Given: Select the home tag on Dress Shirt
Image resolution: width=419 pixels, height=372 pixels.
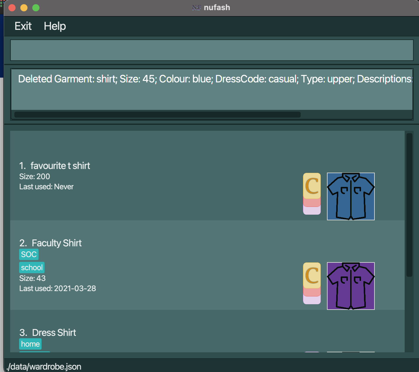Looking at the screenshot, I should (30, 344).
